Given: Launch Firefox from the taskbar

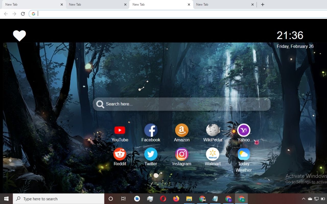Looking at the screenshot, I should pyautogui.click(x=176, y=199).
